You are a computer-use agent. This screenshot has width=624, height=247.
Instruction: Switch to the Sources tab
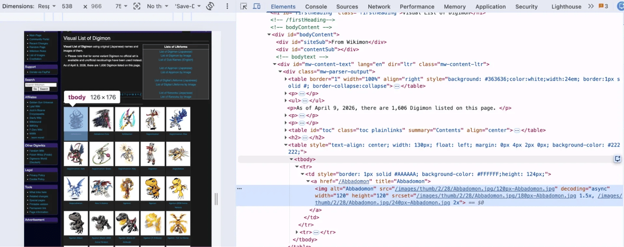347,6
